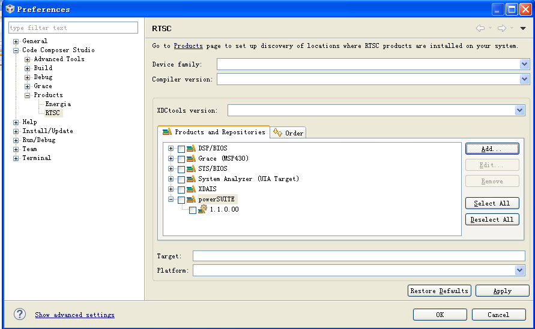Confirm with the OK button
535x329 pixels.
pyautogui.click(x=440, y=315)
